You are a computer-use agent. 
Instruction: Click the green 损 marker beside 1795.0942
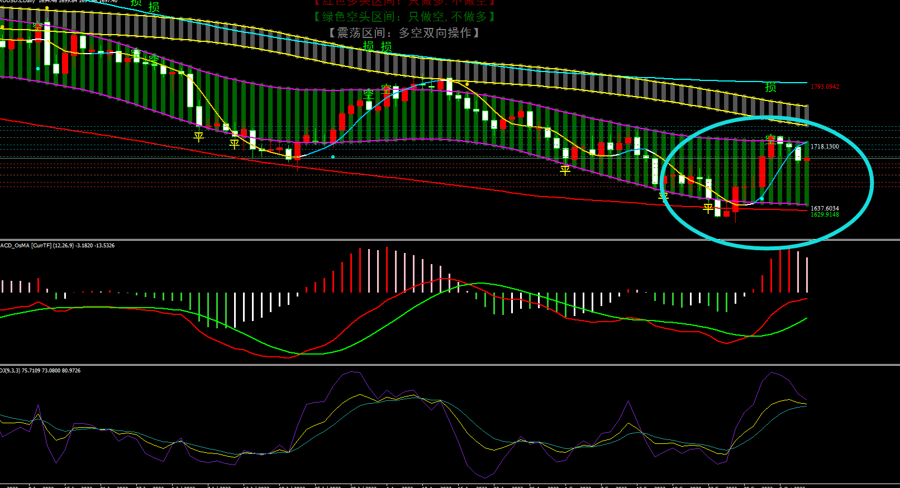coord(770,87)
